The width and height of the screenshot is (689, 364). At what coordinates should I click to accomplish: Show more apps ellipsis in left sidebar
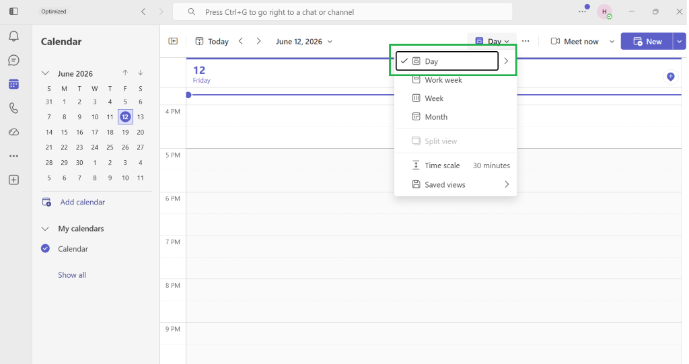(13, 155)
